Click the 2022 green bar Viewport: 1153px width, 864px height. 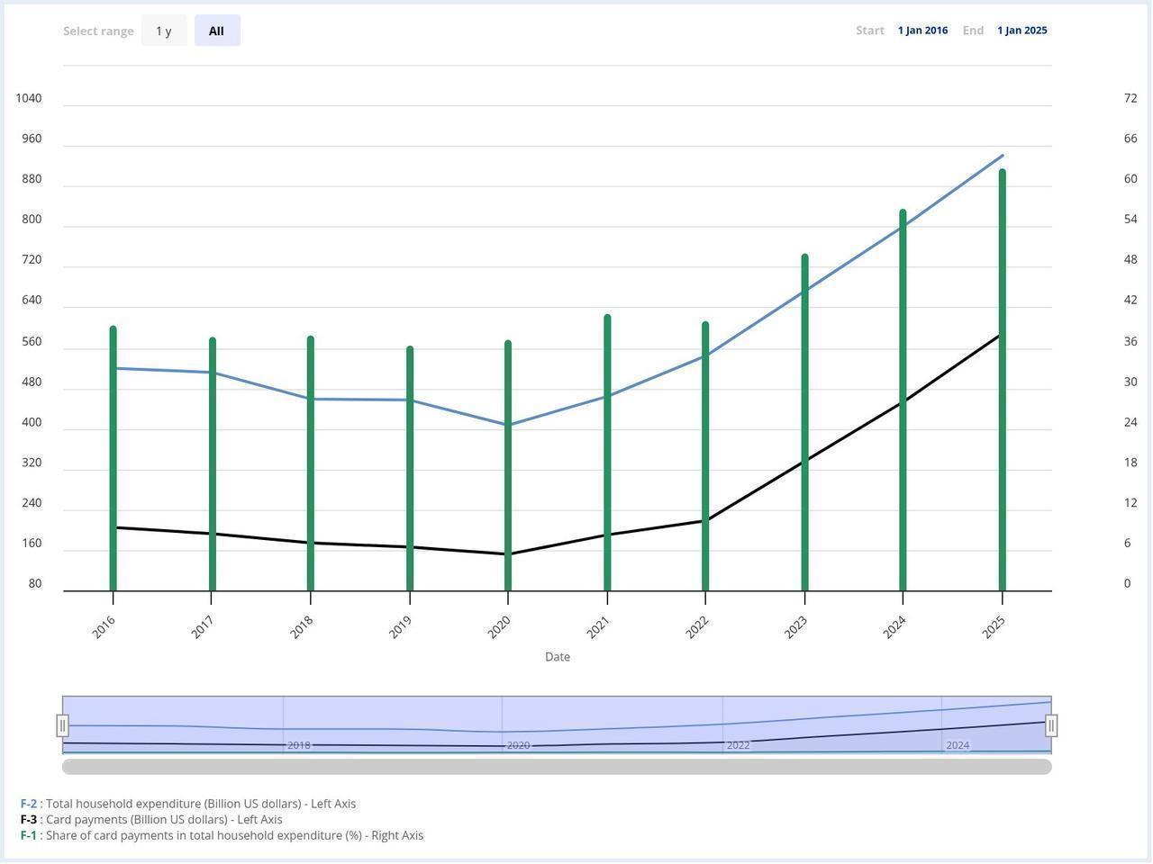click(x=705, y=456)
